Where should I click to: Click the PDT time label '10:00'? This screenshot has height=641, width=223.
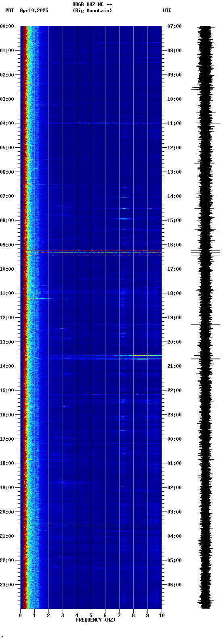[7, 269]
